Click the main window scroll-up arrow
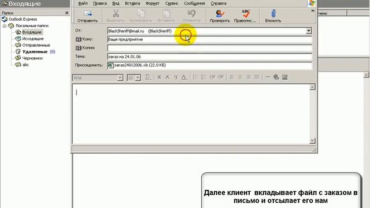This screenshot has width=370, height=208. click(x=366, y=75)
